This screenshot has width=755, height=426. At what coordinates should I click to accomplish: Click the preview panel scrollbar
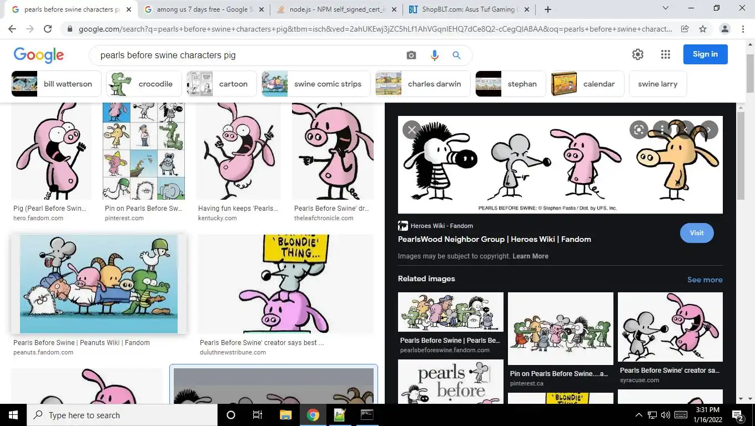coord(741,155)
